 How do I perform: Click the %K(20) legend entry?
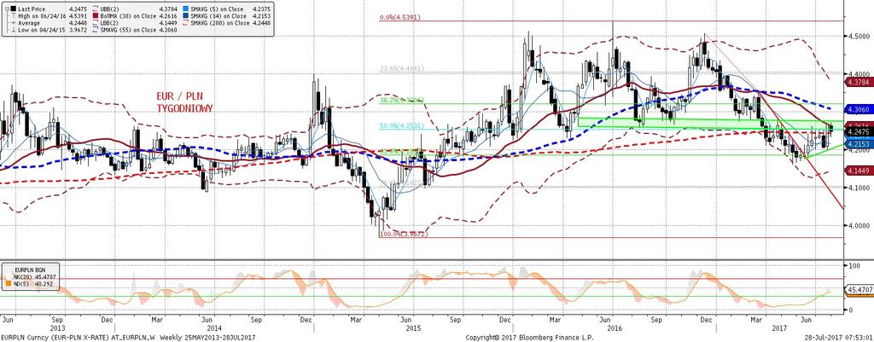(34, 277)
